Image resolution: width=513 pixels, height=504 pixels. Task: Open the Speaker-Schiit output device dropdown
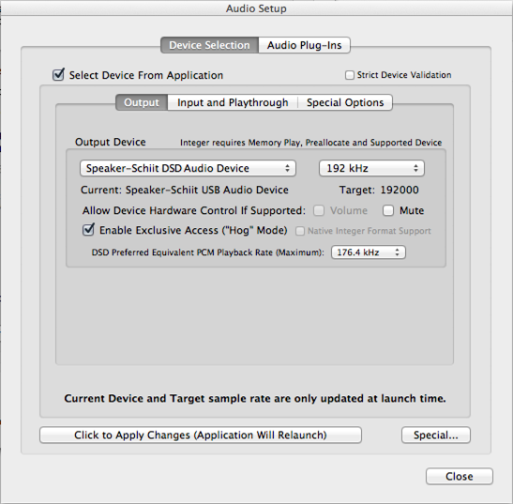(x=188, y=168)
